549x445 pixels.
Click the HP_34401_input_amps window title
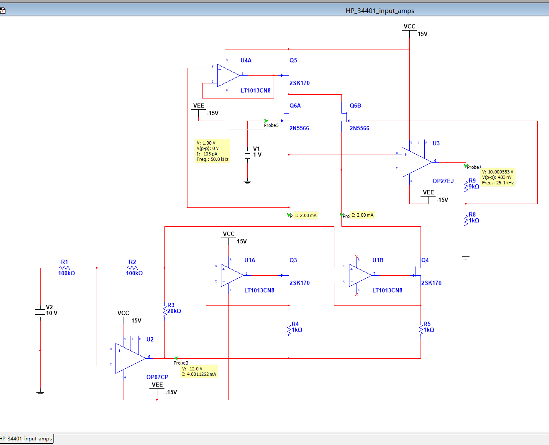[x=380, y=11]
